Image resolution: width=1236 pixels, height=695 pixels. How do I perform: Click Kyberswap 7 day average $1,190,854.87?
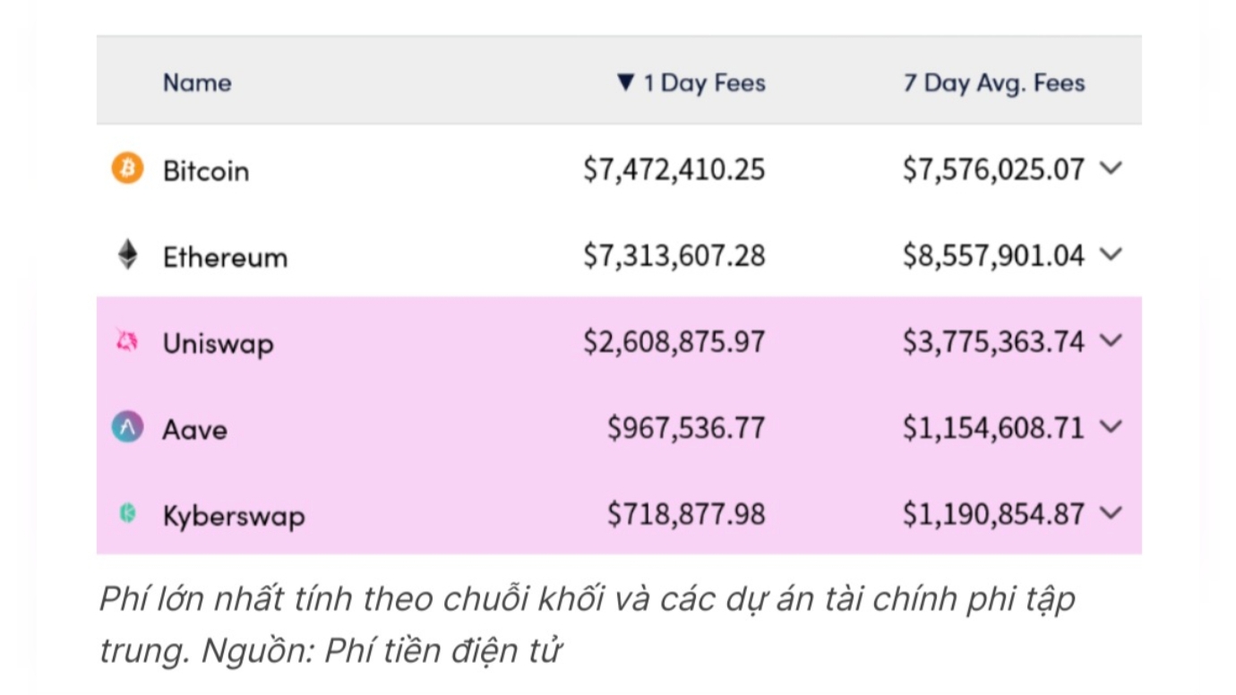tap(993, 514)
